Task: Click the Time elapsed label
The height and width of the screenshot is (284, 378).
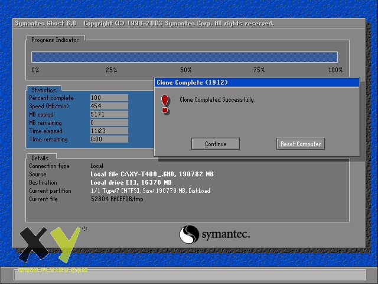Action: point(46,131)
